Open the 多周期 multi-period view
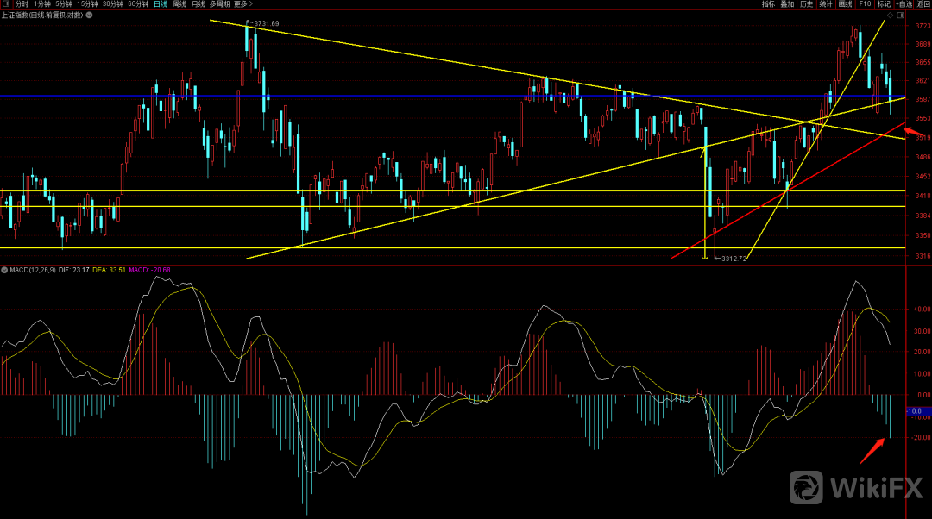 (x=219, y=4)
